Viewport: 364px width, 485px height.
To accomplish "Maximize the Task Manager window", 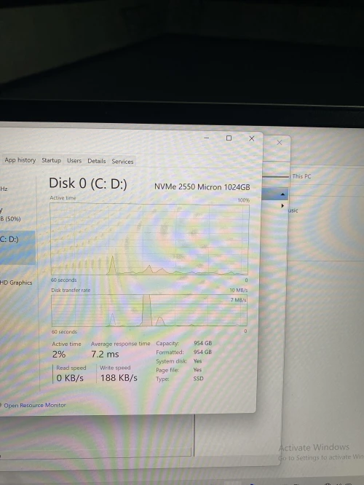I will [229, 138].
